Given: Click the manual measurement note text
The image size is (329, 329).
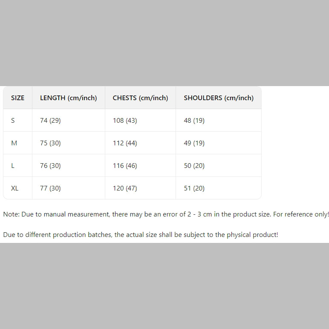Looking at the screenshot, I should click(x=166, y=214).
